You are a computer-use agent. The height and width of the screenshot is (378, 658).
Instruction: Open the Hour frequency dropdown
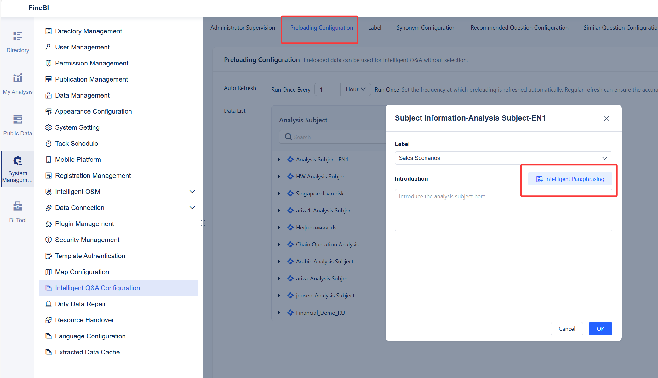(x=355, y=89)
